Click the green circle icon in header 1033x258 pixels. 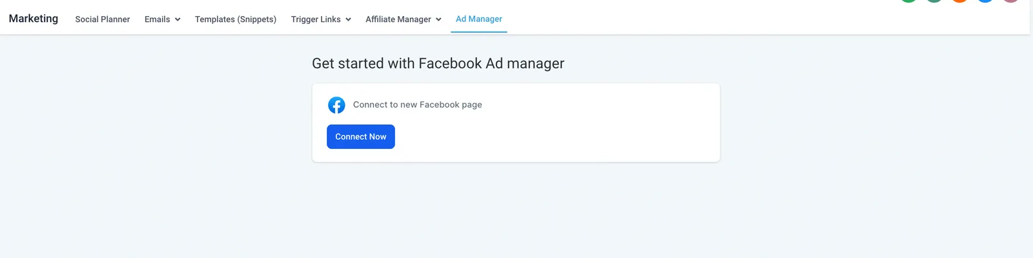[908, 1]
